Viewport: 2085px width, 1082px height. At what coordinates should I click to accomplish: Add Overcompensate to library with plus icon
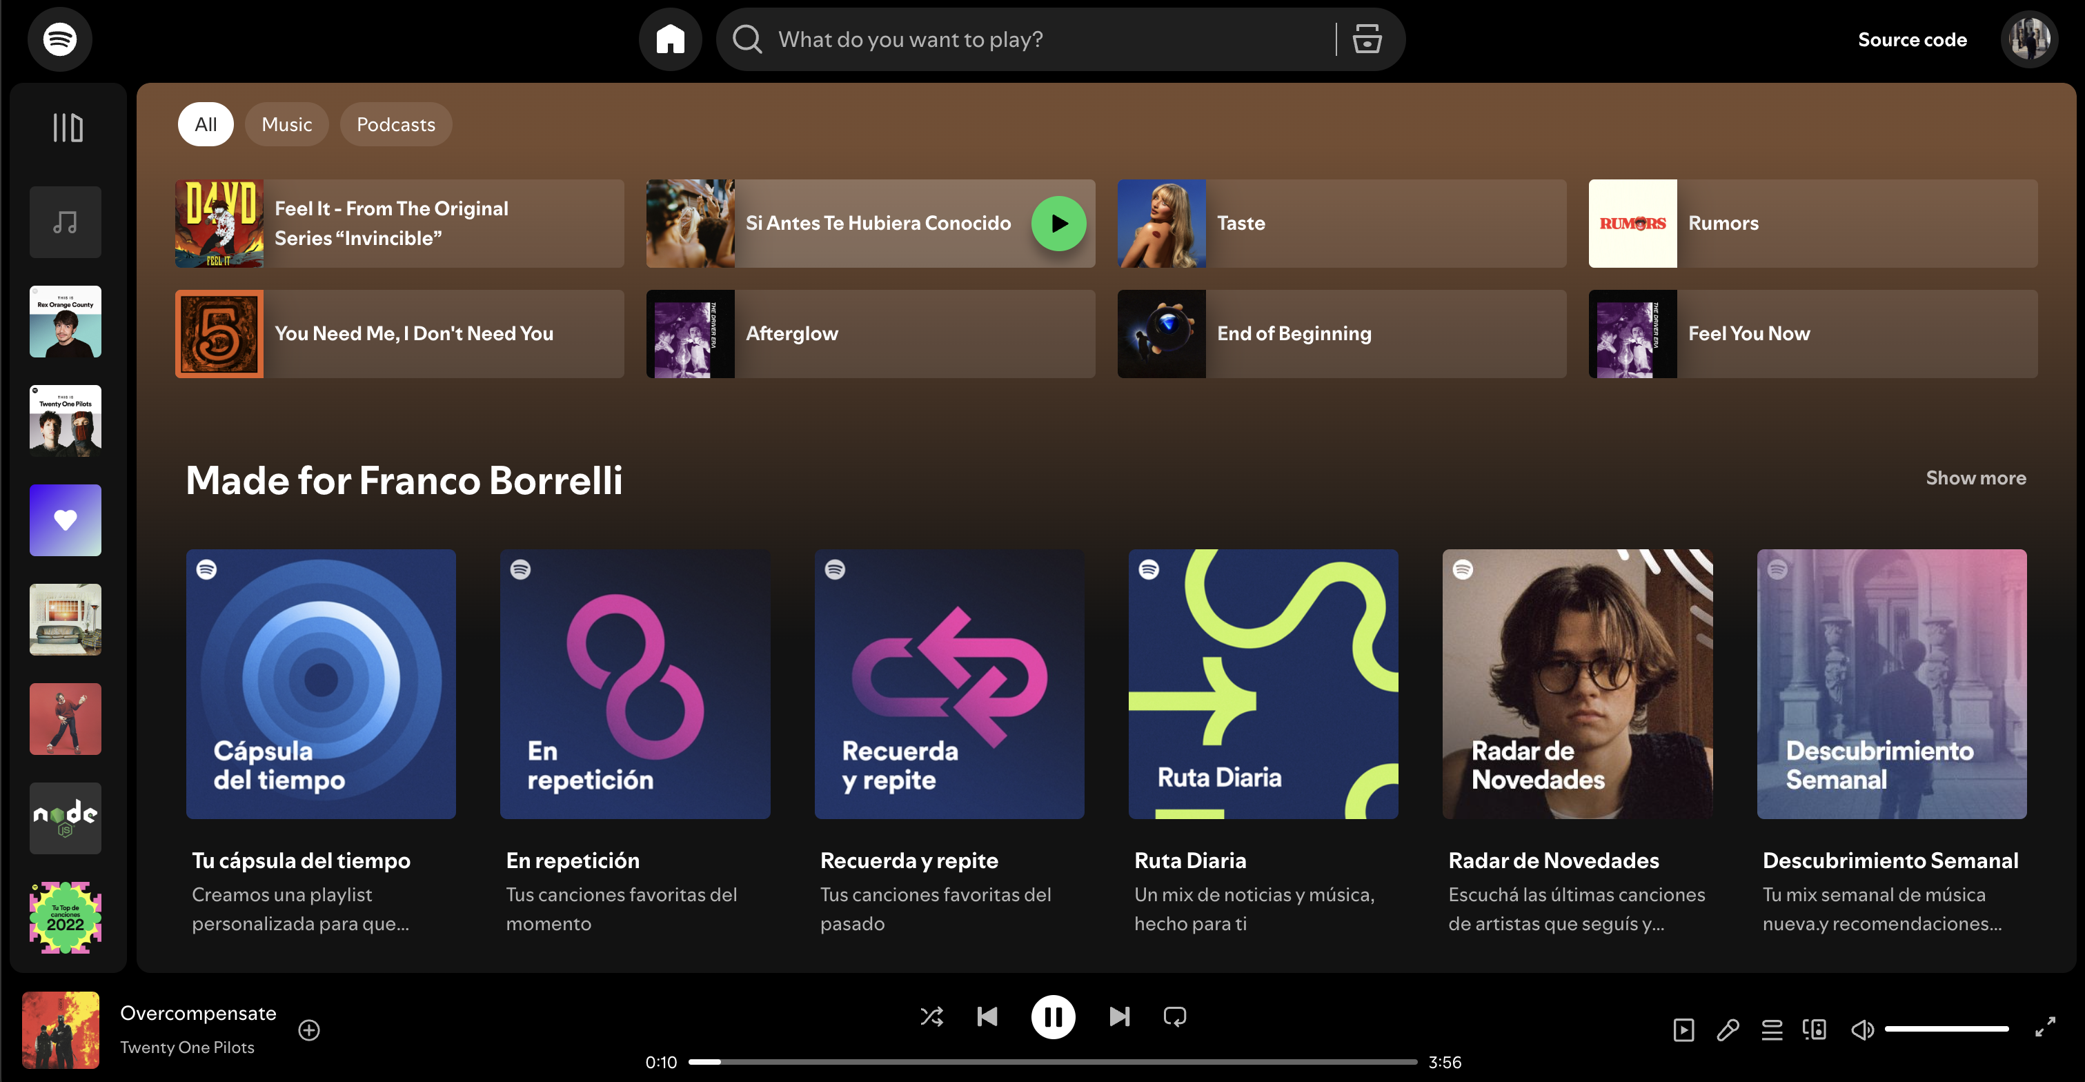click(308, 1030)
